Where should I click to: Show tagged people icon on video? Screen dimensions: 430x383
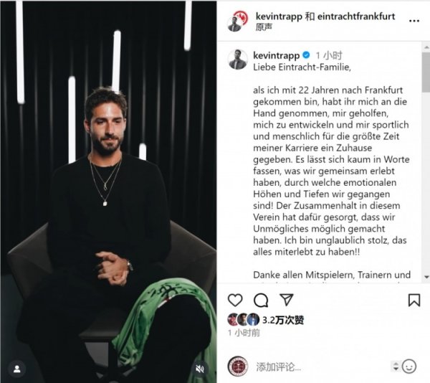(17, 369)
